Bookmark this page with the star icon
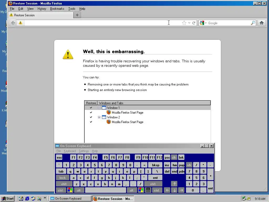 point(184,23)
